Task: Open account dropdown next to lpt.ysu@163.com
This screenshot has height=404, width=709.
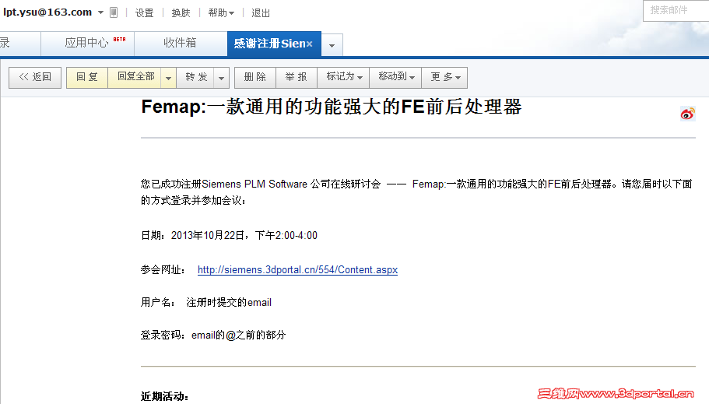Action: pos(101,12)
